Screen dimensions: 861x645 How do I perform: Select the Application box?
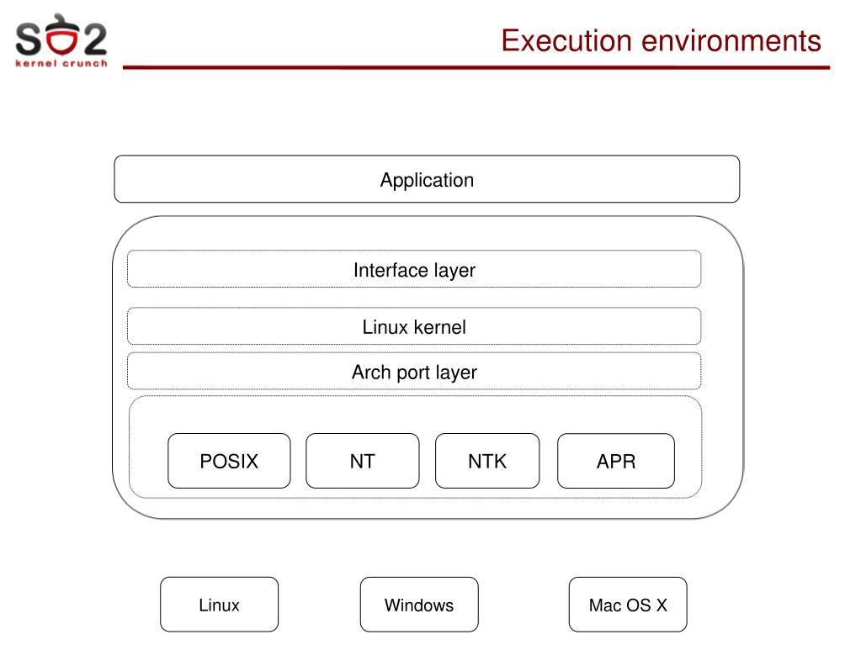coord(427,179)
